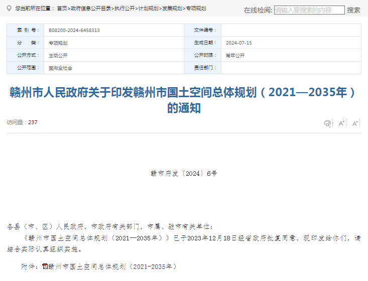Screen dimensions: 368x281
Task: Click the index number B08200-2024-6458313
Action: pyautogui.click(x=74, y=31)
